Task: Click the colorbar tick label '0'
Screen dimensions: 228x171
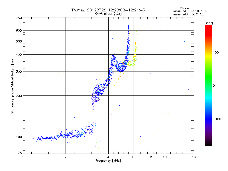Action: (214, 86)
